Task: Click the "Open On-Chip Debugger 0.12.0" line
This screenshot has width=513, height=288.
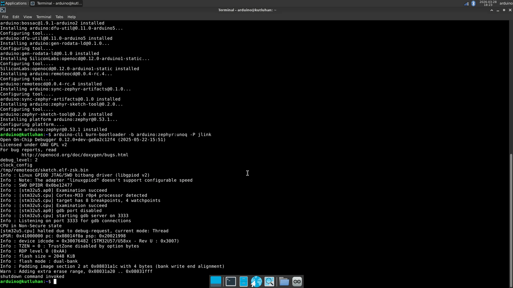Action: pyautogui.click(x=83, y=140)
